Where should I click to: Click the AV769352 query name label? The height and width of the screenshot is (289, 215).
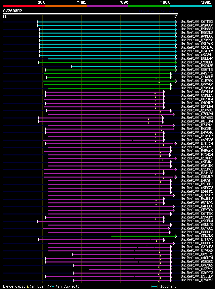12,11
